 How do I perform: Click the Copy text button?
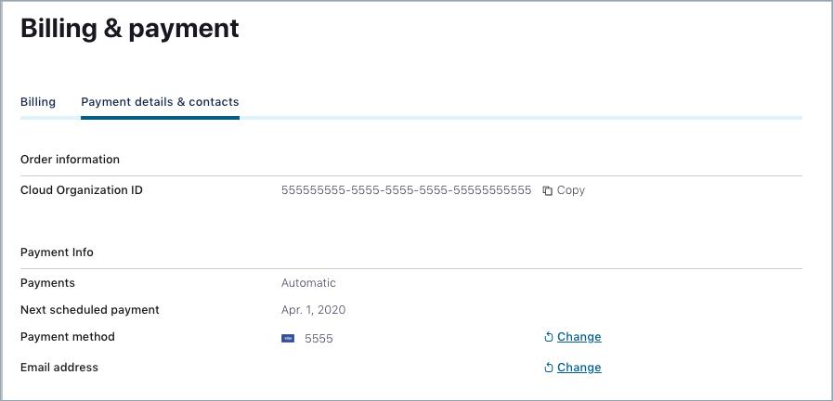coord(570,190)
